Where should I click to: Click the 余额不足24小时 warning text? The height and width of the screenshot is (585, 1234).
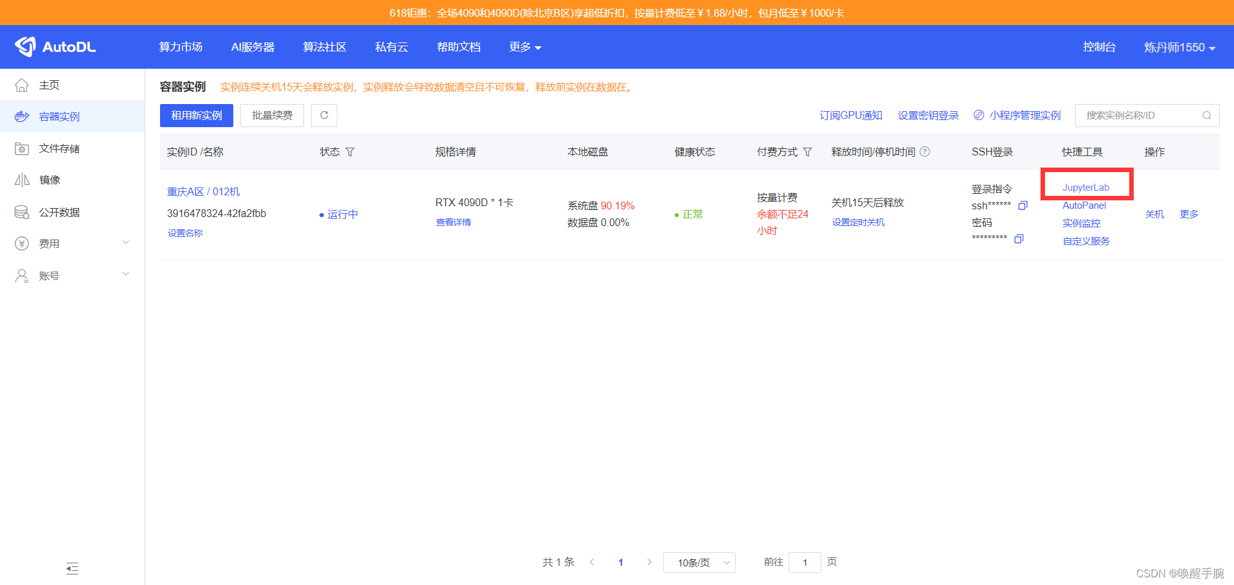click(x=782, y=222)
